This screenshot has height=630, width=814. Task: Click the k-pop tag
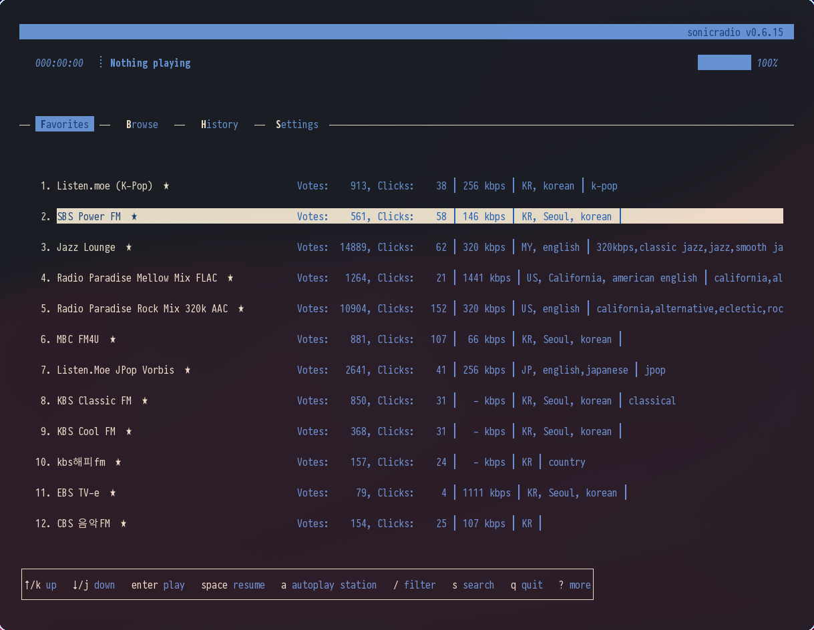coord(604,186)
